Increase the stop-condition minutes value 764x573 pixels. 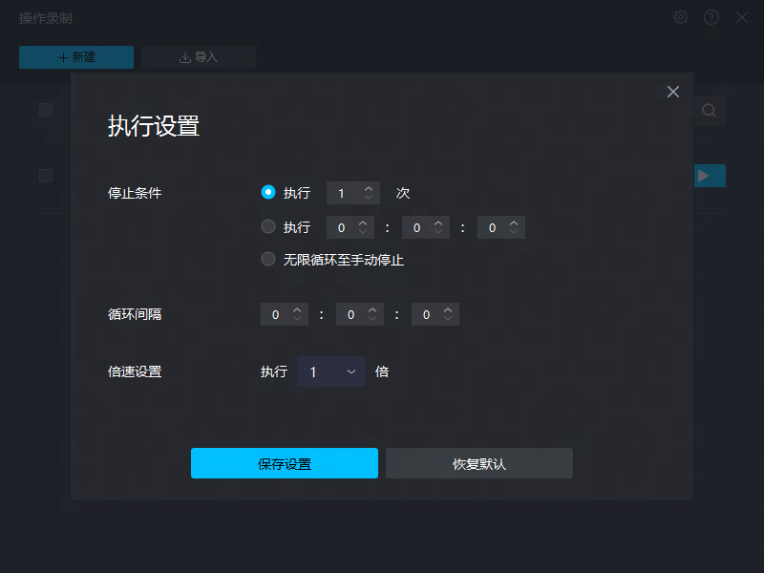[438, 223]
